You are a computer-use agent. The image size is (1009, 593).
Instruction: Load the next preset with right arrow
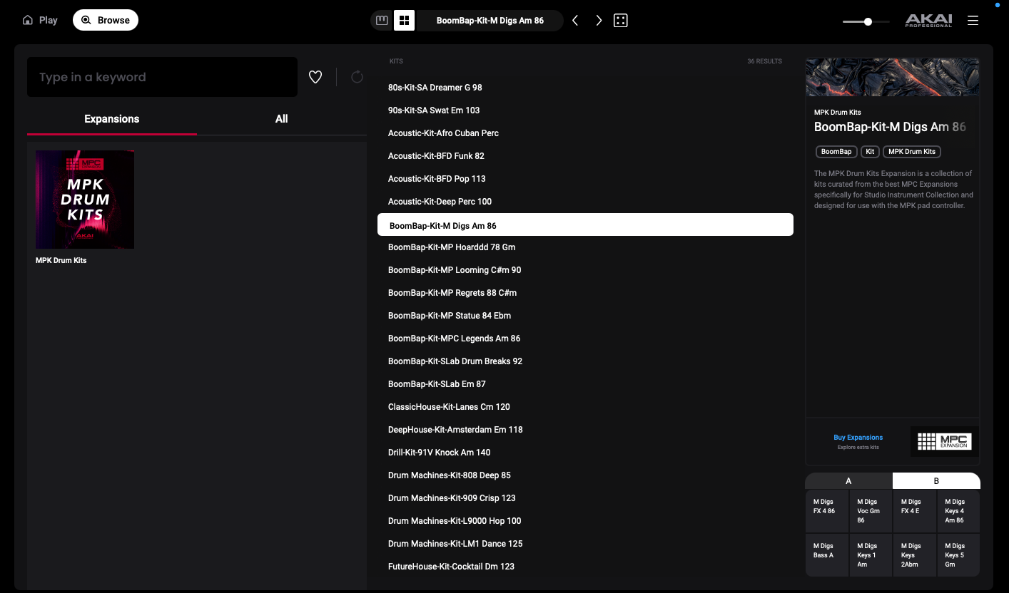(599, 21)
